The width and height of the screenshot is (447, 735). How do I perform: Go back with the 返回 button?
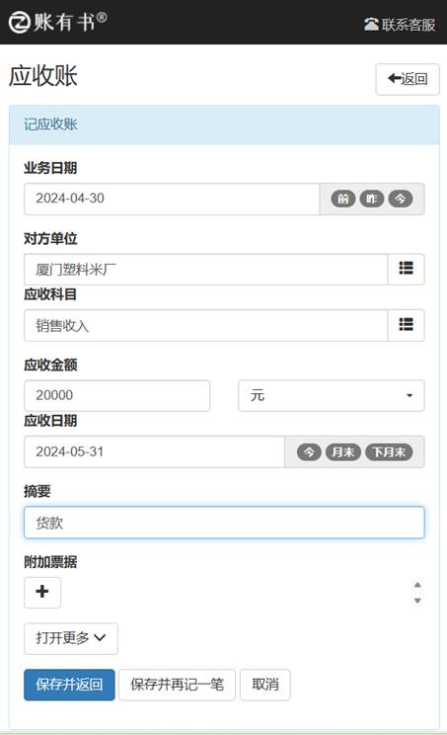pyautogui.click(x=408, y=79)
